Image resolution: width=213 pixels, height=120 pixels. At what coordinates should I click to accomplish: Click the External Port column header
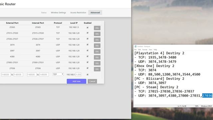coord(12,23)
